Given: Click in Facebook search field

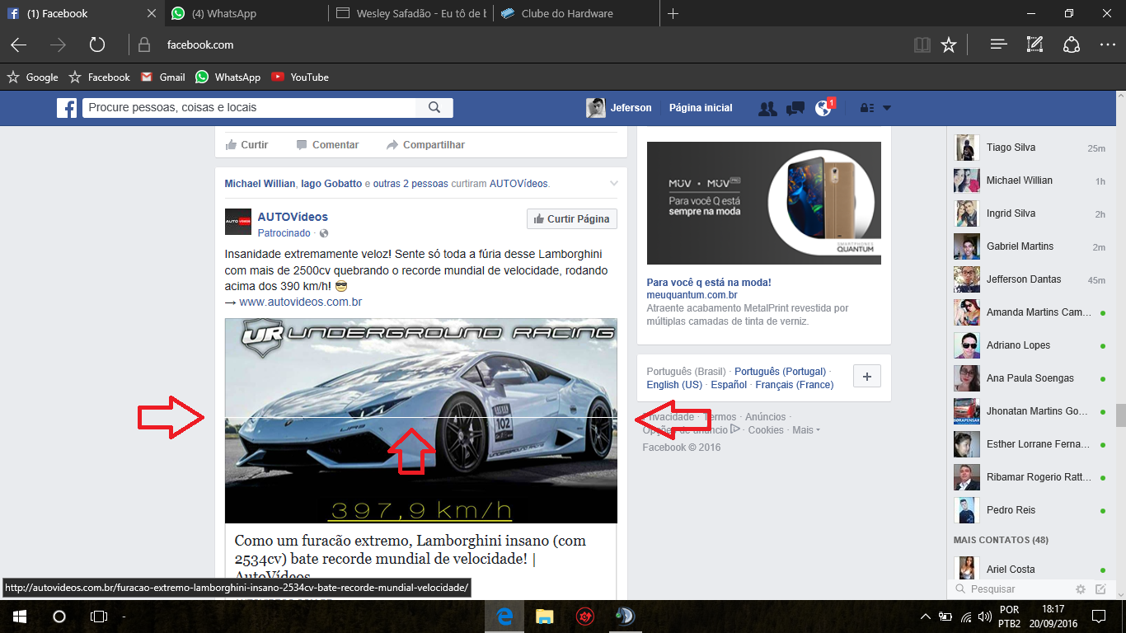Looking at the screenshot, I should (250, 107).
